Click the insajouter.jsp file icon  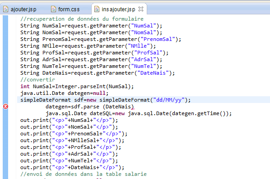tap(97, 9)
